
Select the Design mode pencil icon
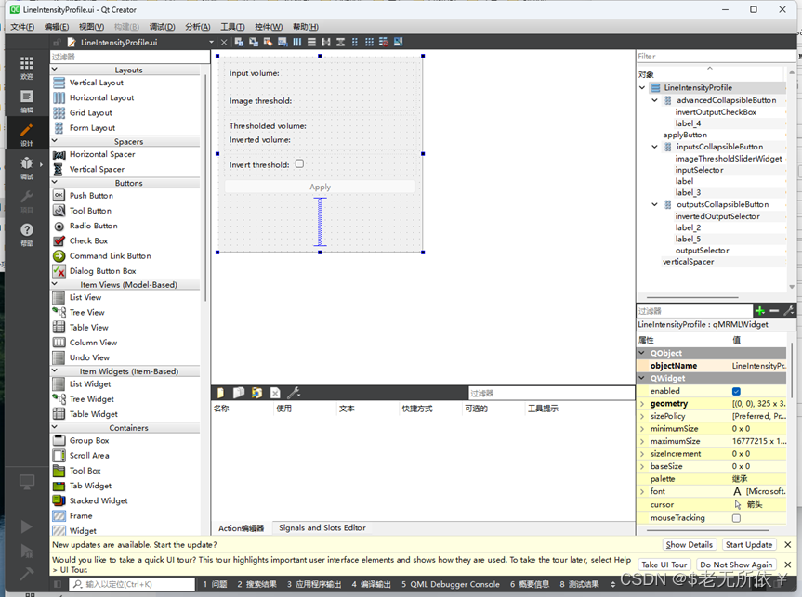[x=27, y=135]
